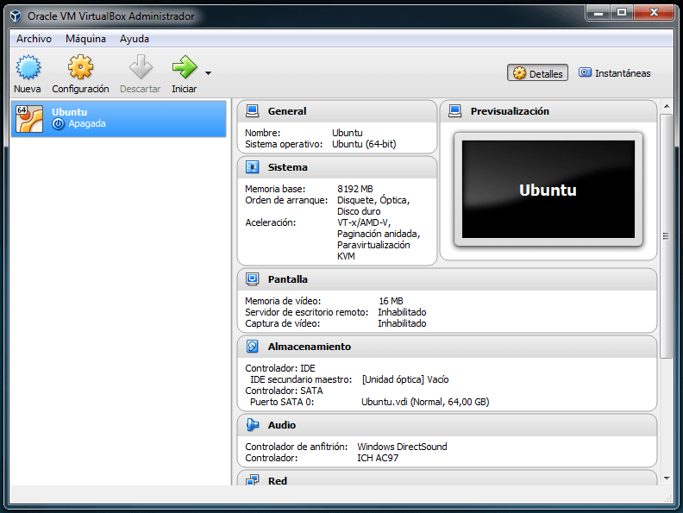Open the General section title link
This screenshot has width=683, height=513.
point(287,111)
